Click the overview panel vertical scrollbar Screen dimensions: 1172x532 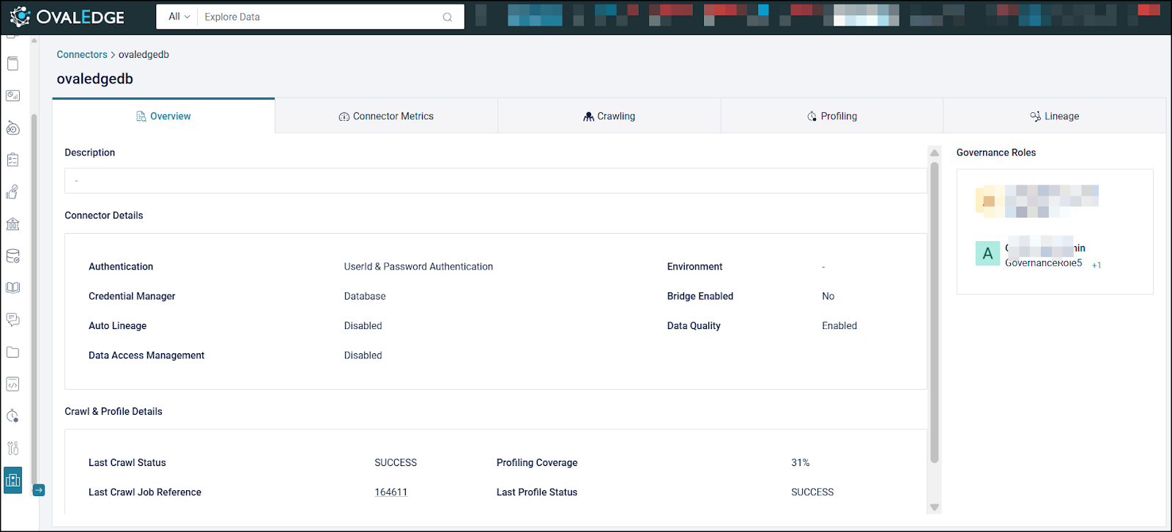click(x=934, y=311)
